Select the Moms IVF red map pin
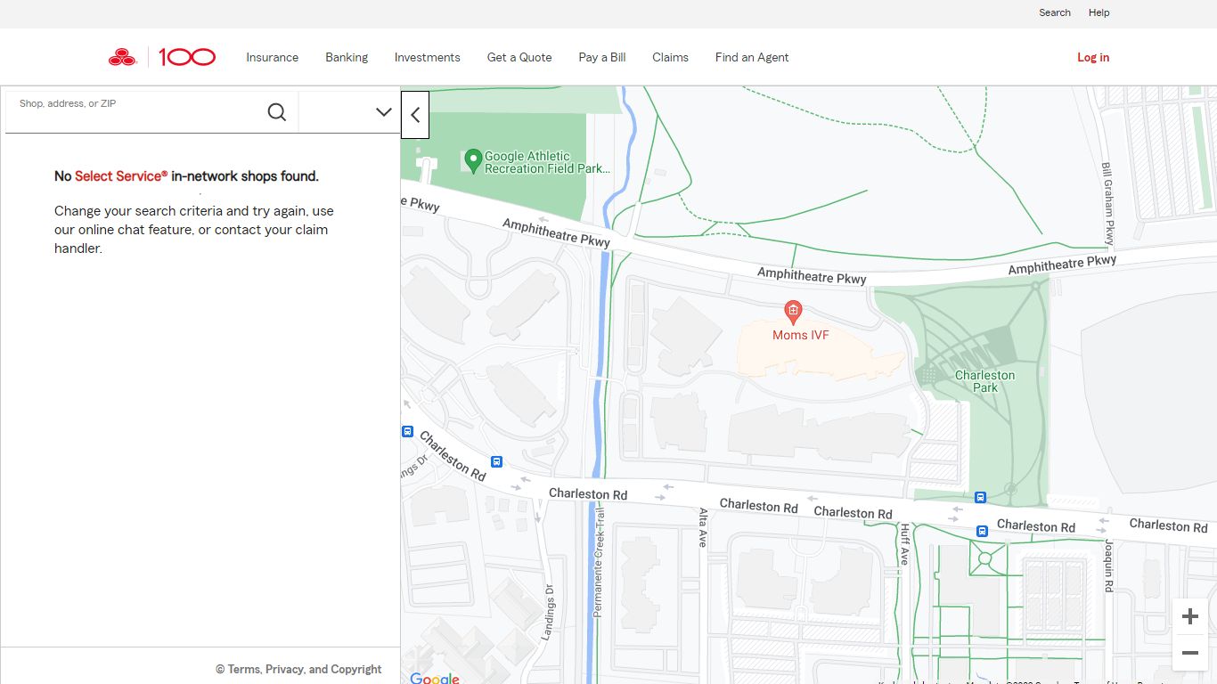1217x684 pixels. (x=793, y=313)
